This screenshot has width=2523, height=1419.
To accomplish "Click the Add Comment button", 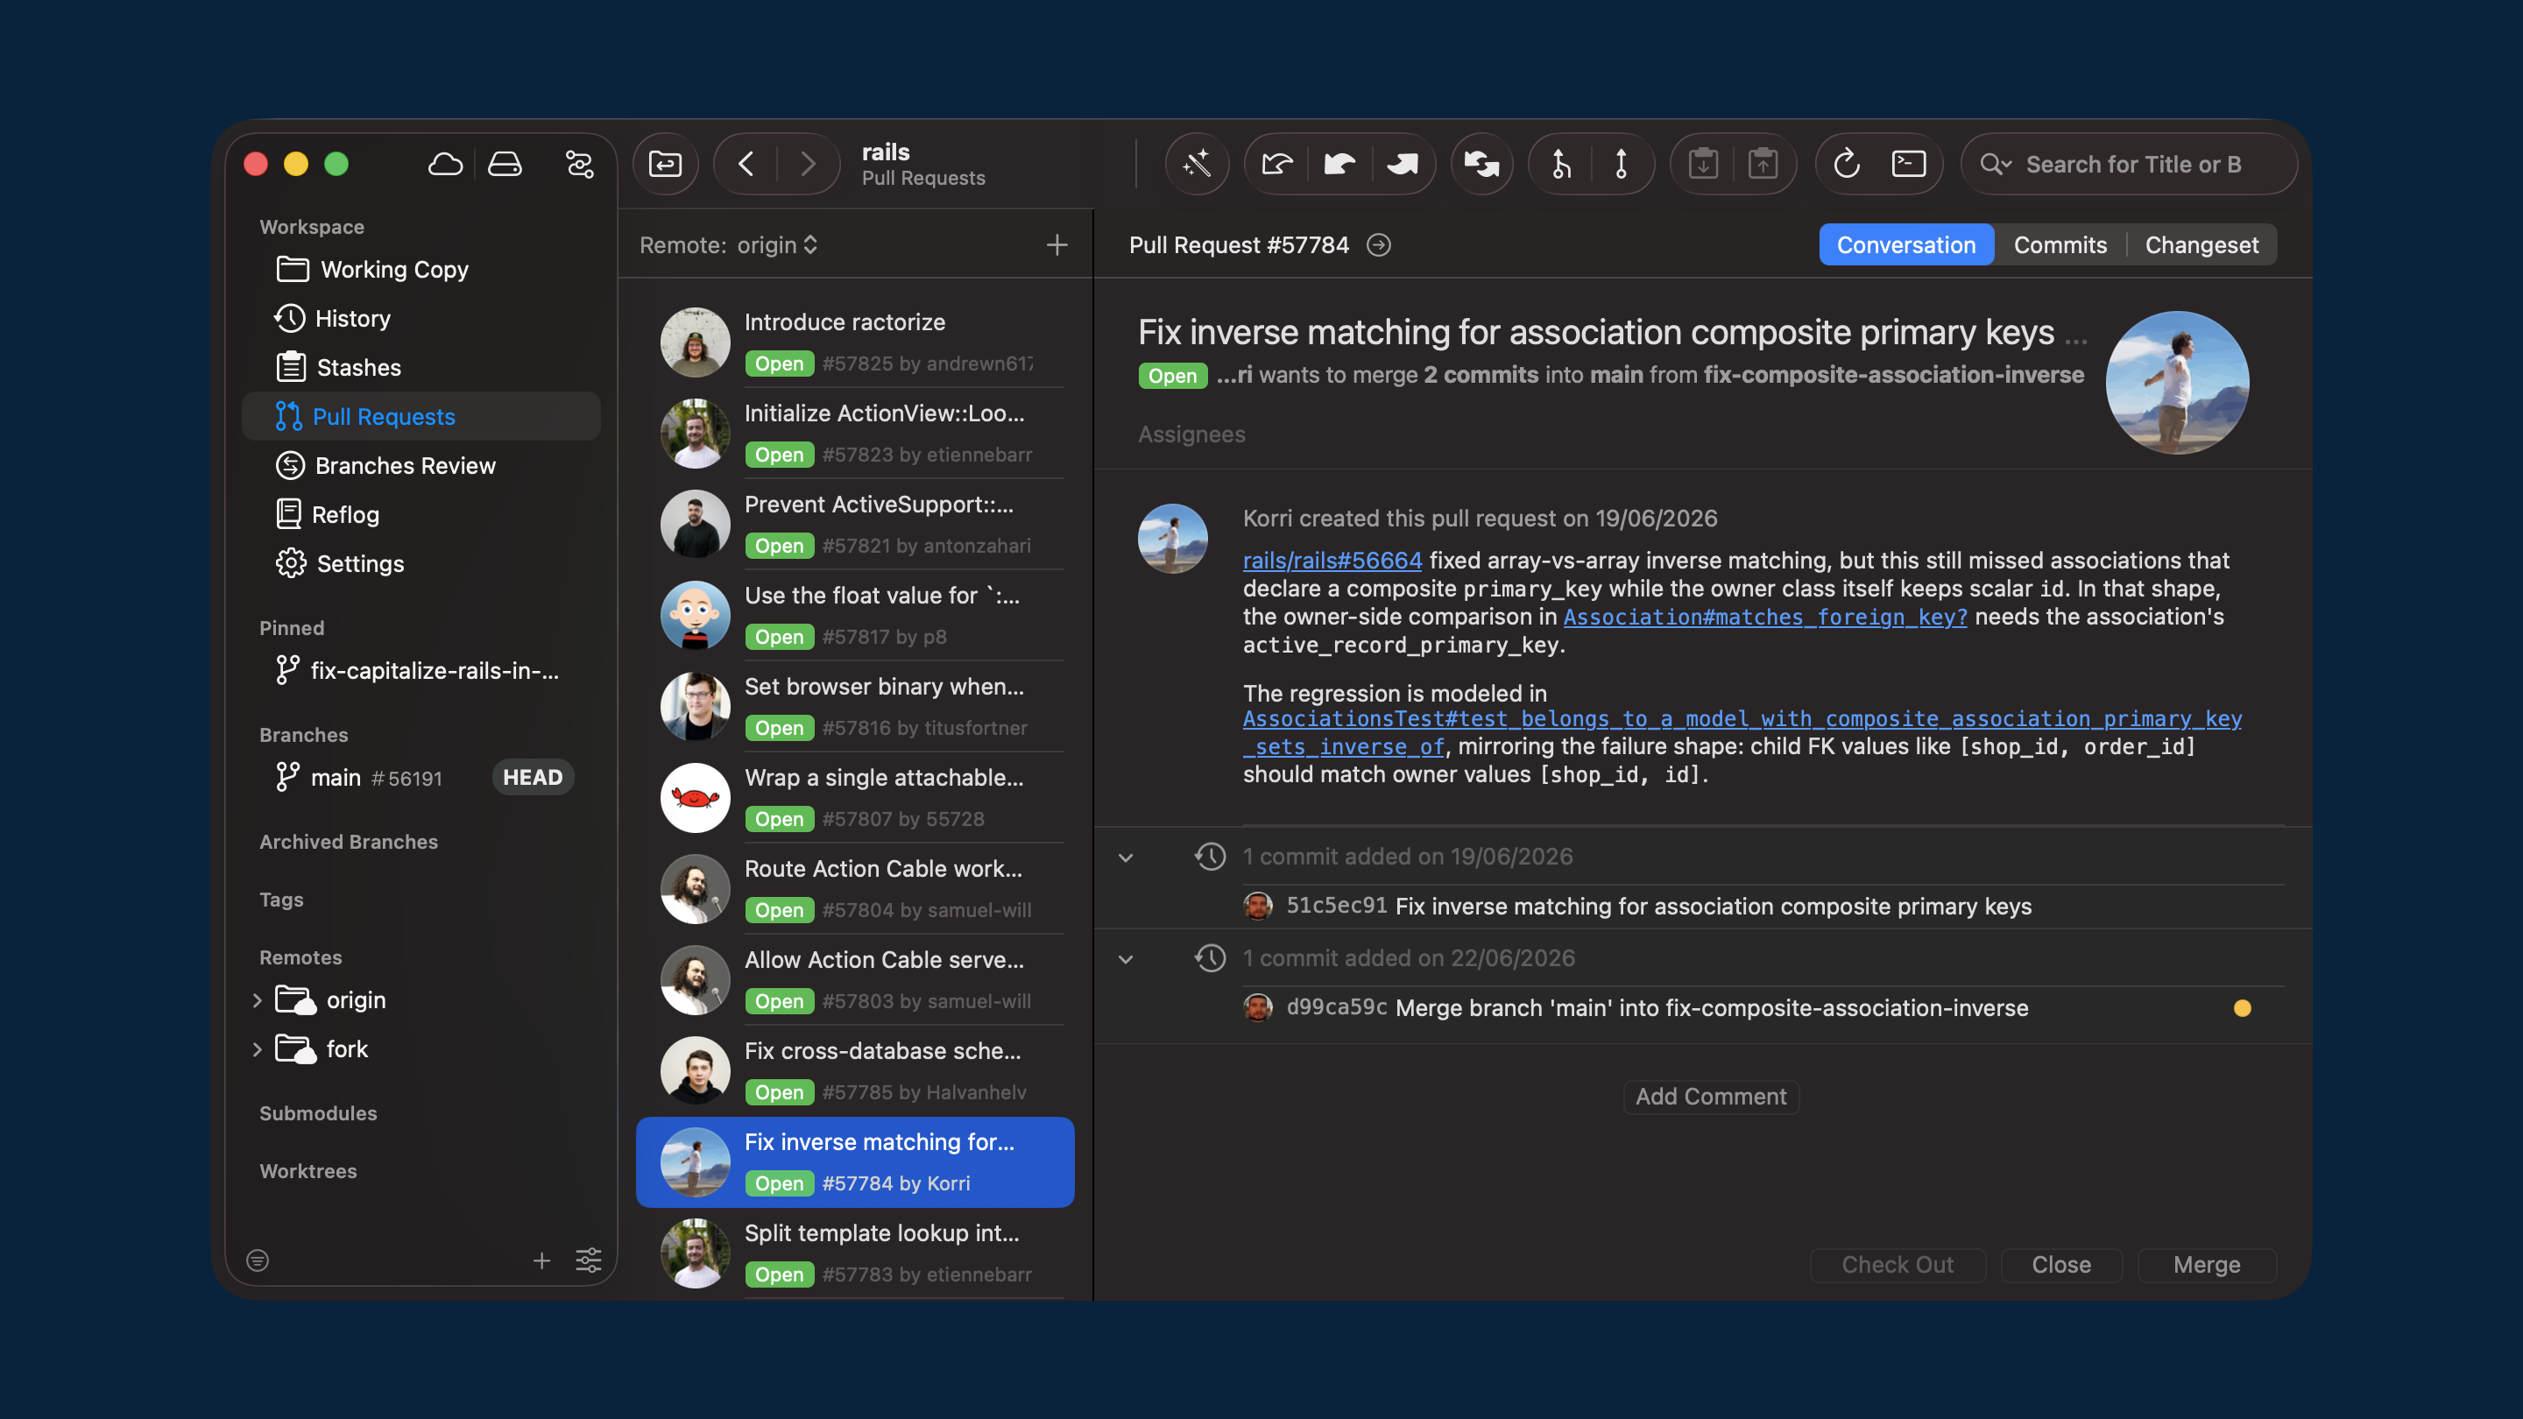I will 1710,1096.
